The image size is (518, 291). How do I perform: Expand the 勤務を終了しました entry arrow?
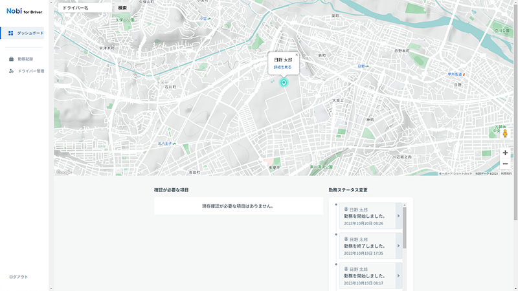(x=398, y=246)
